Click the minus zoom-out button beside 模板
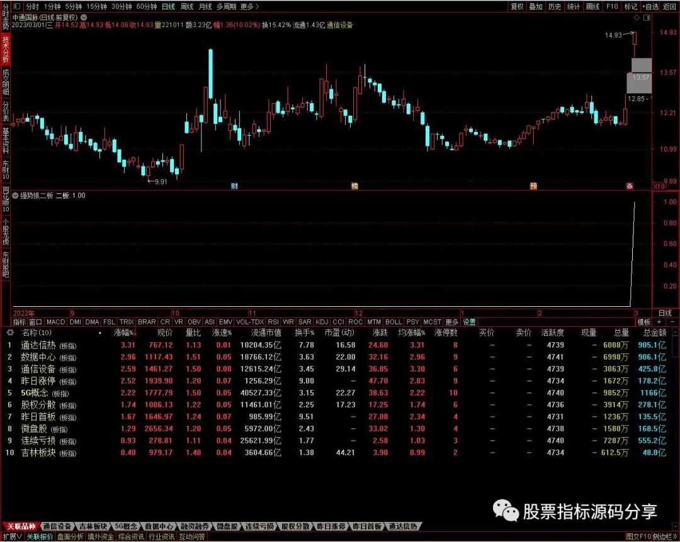Image resolution: width=680 pixels, height=542 pixels. pyautogui.click(x=672, y=322)
